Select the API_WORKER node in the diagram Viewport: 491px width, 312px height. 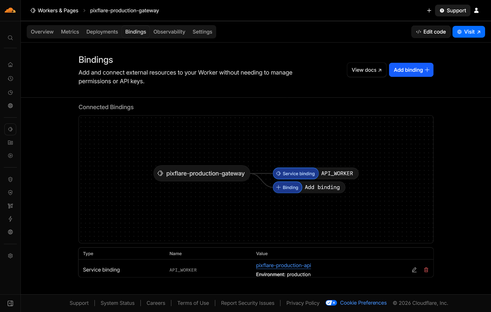coord(315,173)
